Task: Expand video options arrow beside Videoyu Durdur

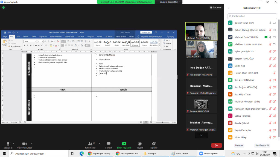Action: click(x=31, y=143)
